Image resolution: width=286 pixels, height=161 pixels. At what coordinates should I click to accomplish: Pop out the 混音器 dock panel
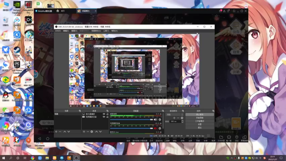point(163,111)
